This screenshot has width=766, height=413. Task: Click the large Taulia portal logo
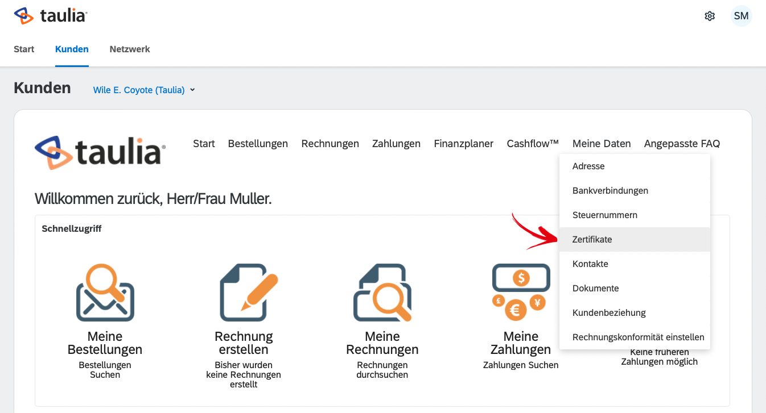100,153
